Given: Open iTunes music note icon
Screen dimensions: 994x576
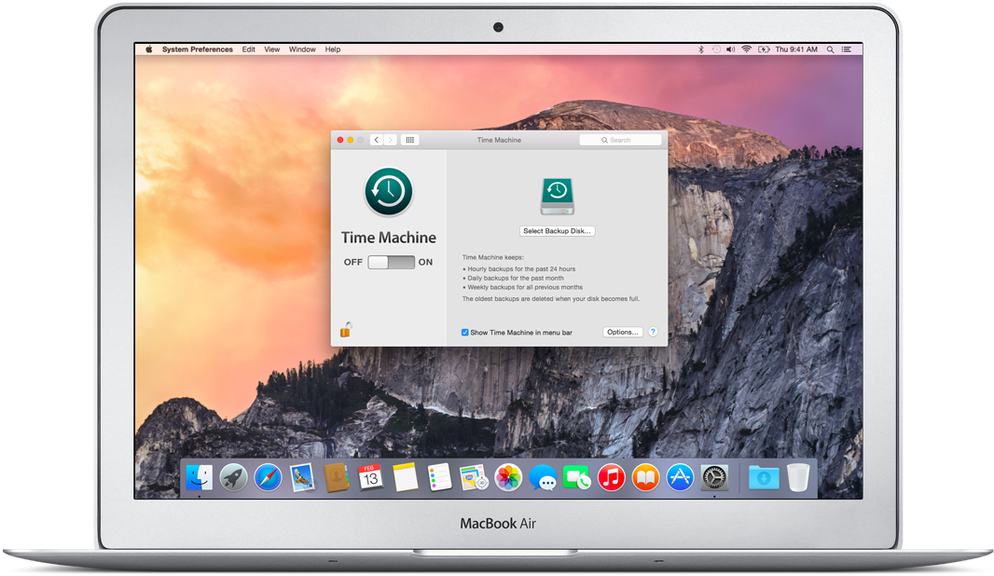Looking at the screenshot, I should [611, 478].
